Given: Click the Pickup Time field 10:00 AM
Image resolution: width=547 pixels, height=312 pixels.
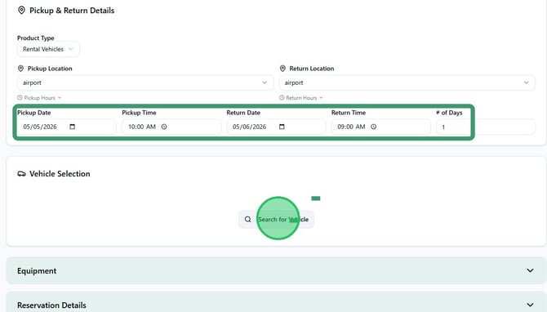Looking at the screenshot, I should [x=171, y=127].
